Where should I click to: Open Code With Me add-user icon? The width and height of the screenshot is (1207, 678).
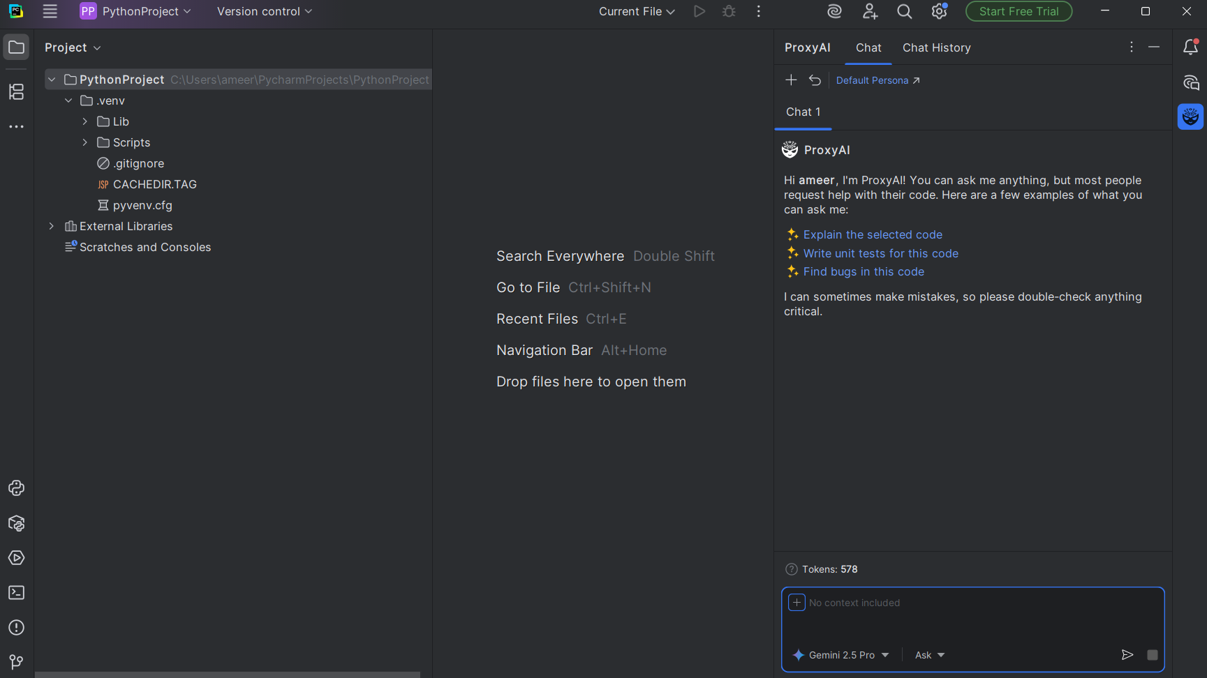870,11
